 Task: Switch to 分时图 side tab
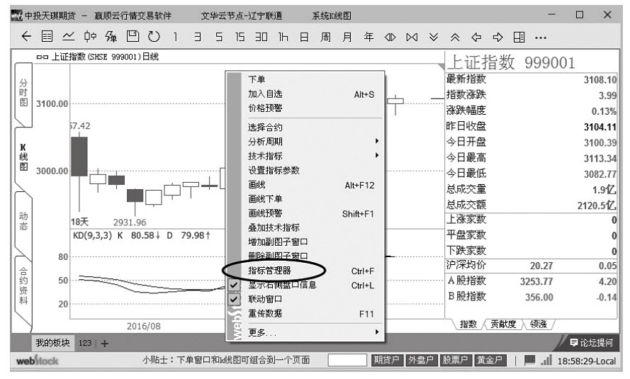pyautogui.click(x=23, y=93)
